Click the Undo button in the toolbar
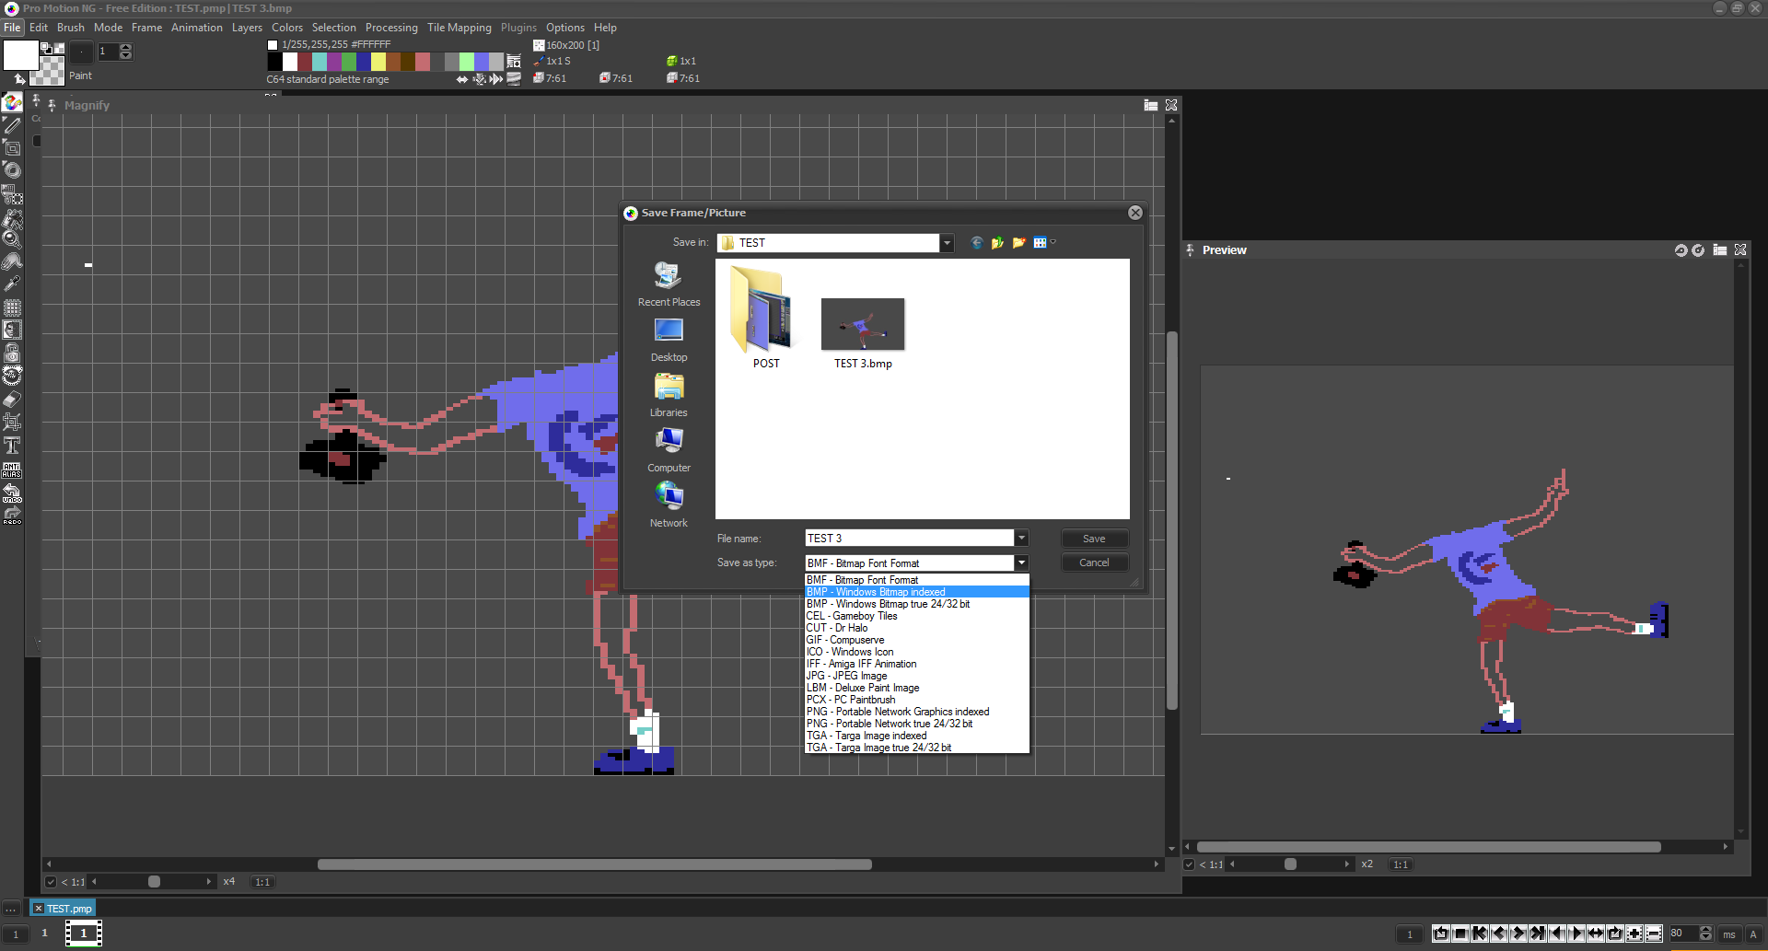 [x=12, y=493]
